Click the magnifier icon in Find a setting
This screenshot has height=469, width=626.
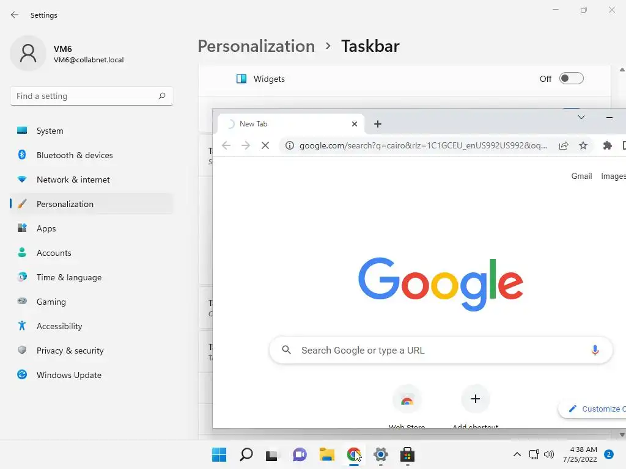161,96
